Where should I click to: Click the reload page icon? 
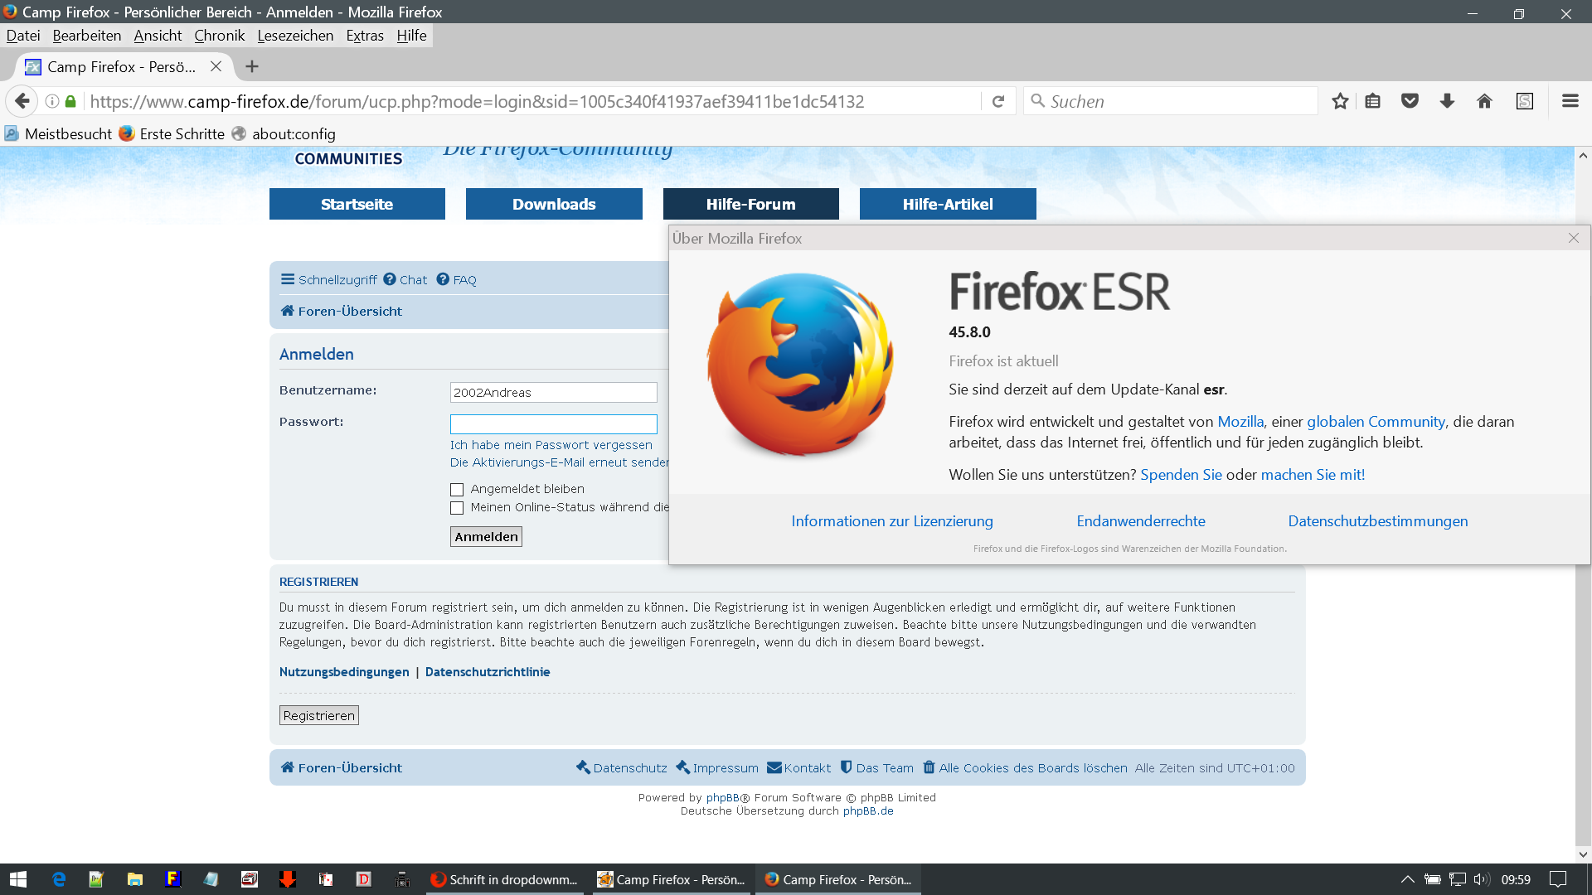pos(998,101)
